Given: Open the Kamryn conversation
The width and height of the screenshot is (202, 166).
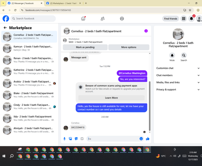Looking at the screenshot, I should coord(29,48).
